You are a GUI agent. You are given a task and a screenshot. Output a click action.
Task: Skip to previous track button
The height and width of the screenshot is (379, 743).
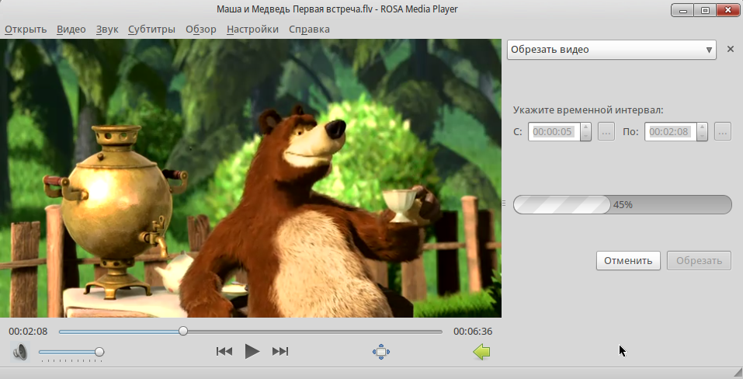[224, 352]
